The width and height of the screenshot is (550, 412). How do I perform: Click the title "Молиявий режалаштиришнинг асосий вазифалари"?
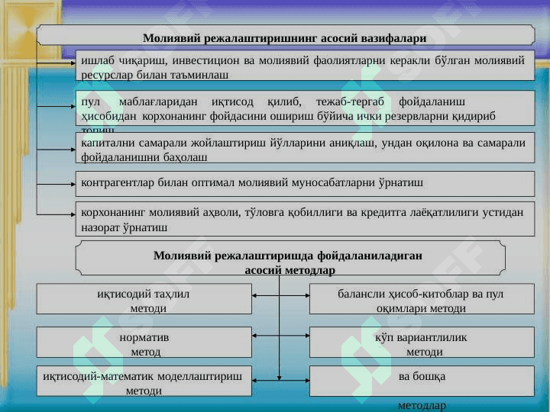click(x=284, y=38)
